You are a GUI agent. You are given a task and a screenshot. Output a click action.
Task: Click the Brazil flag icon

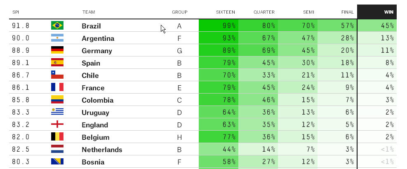pos(57,26)
